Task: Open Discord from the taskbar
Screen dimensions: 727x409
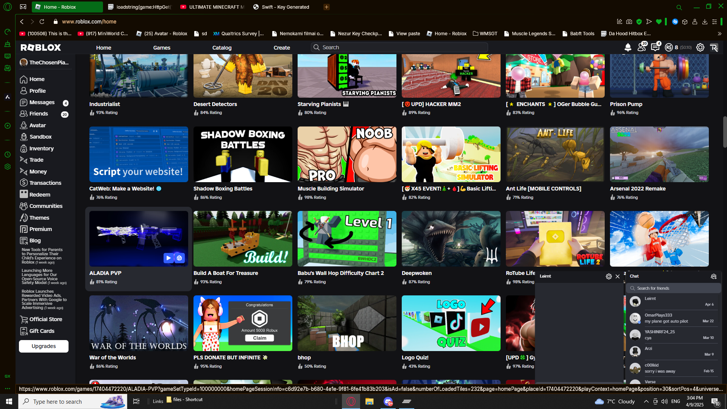Action: pyautogui.click(x=388, y=401)
